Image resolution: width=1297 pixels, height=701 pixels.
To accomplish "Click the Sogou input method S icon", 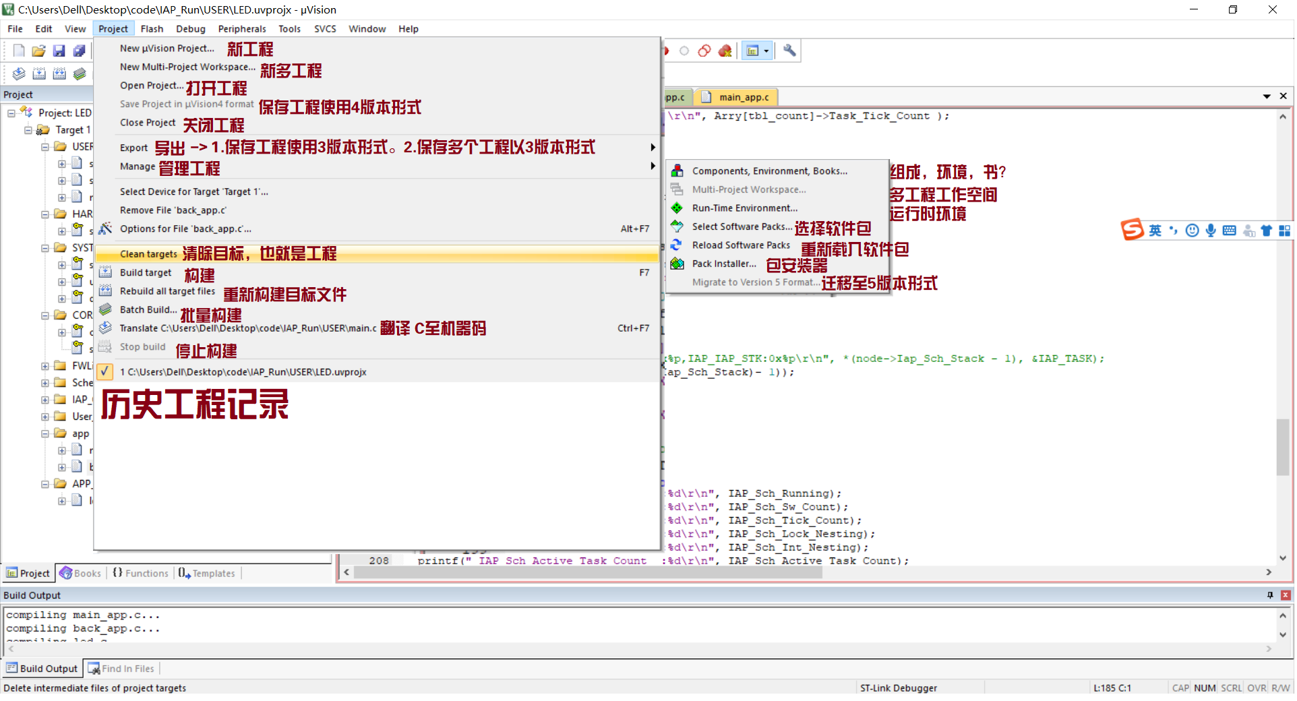I will point(1133,230).
